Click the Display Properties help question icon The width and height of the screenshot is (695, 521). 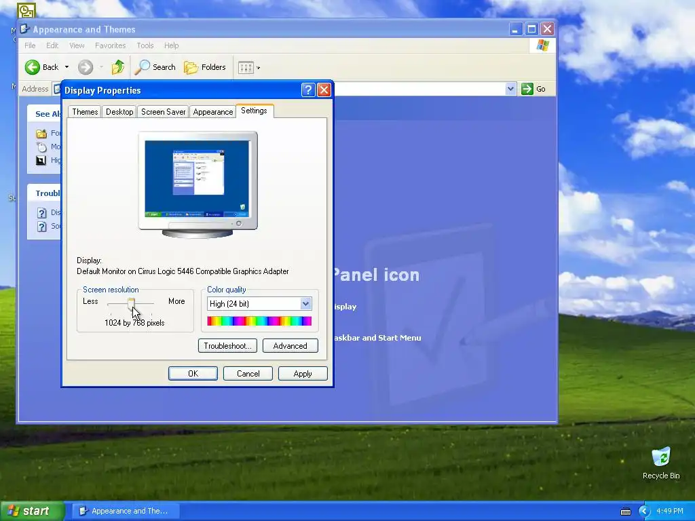308,90
